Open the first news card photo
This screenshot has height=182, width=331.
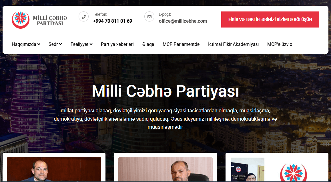[x=54, y=169]
